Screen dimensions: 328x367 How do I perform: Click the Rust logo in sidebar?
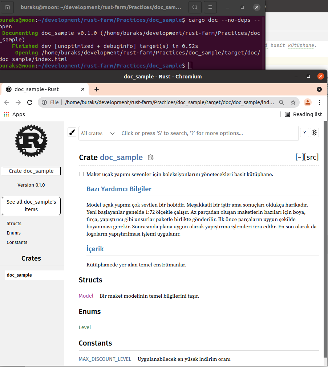pos(31,141)
